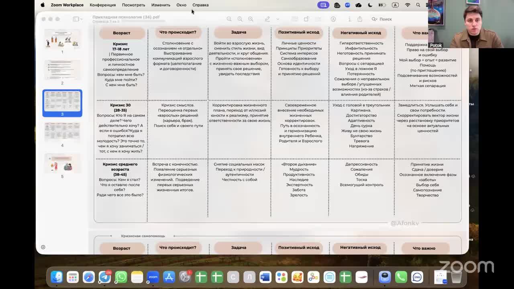Screen dimensions: 514x289
Task: Add page using sidebar plus button
Action: coord(43,247)
